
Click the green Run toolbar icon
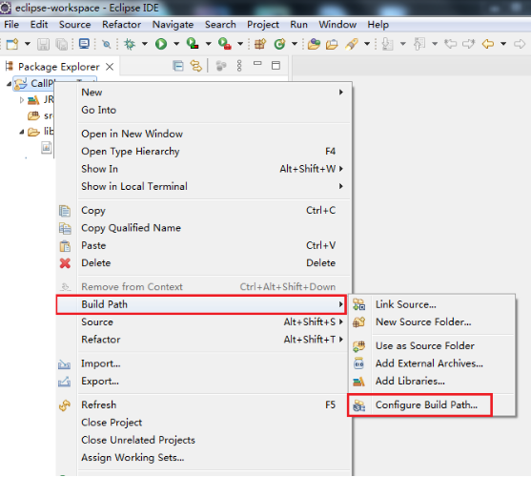click(161, 44)
